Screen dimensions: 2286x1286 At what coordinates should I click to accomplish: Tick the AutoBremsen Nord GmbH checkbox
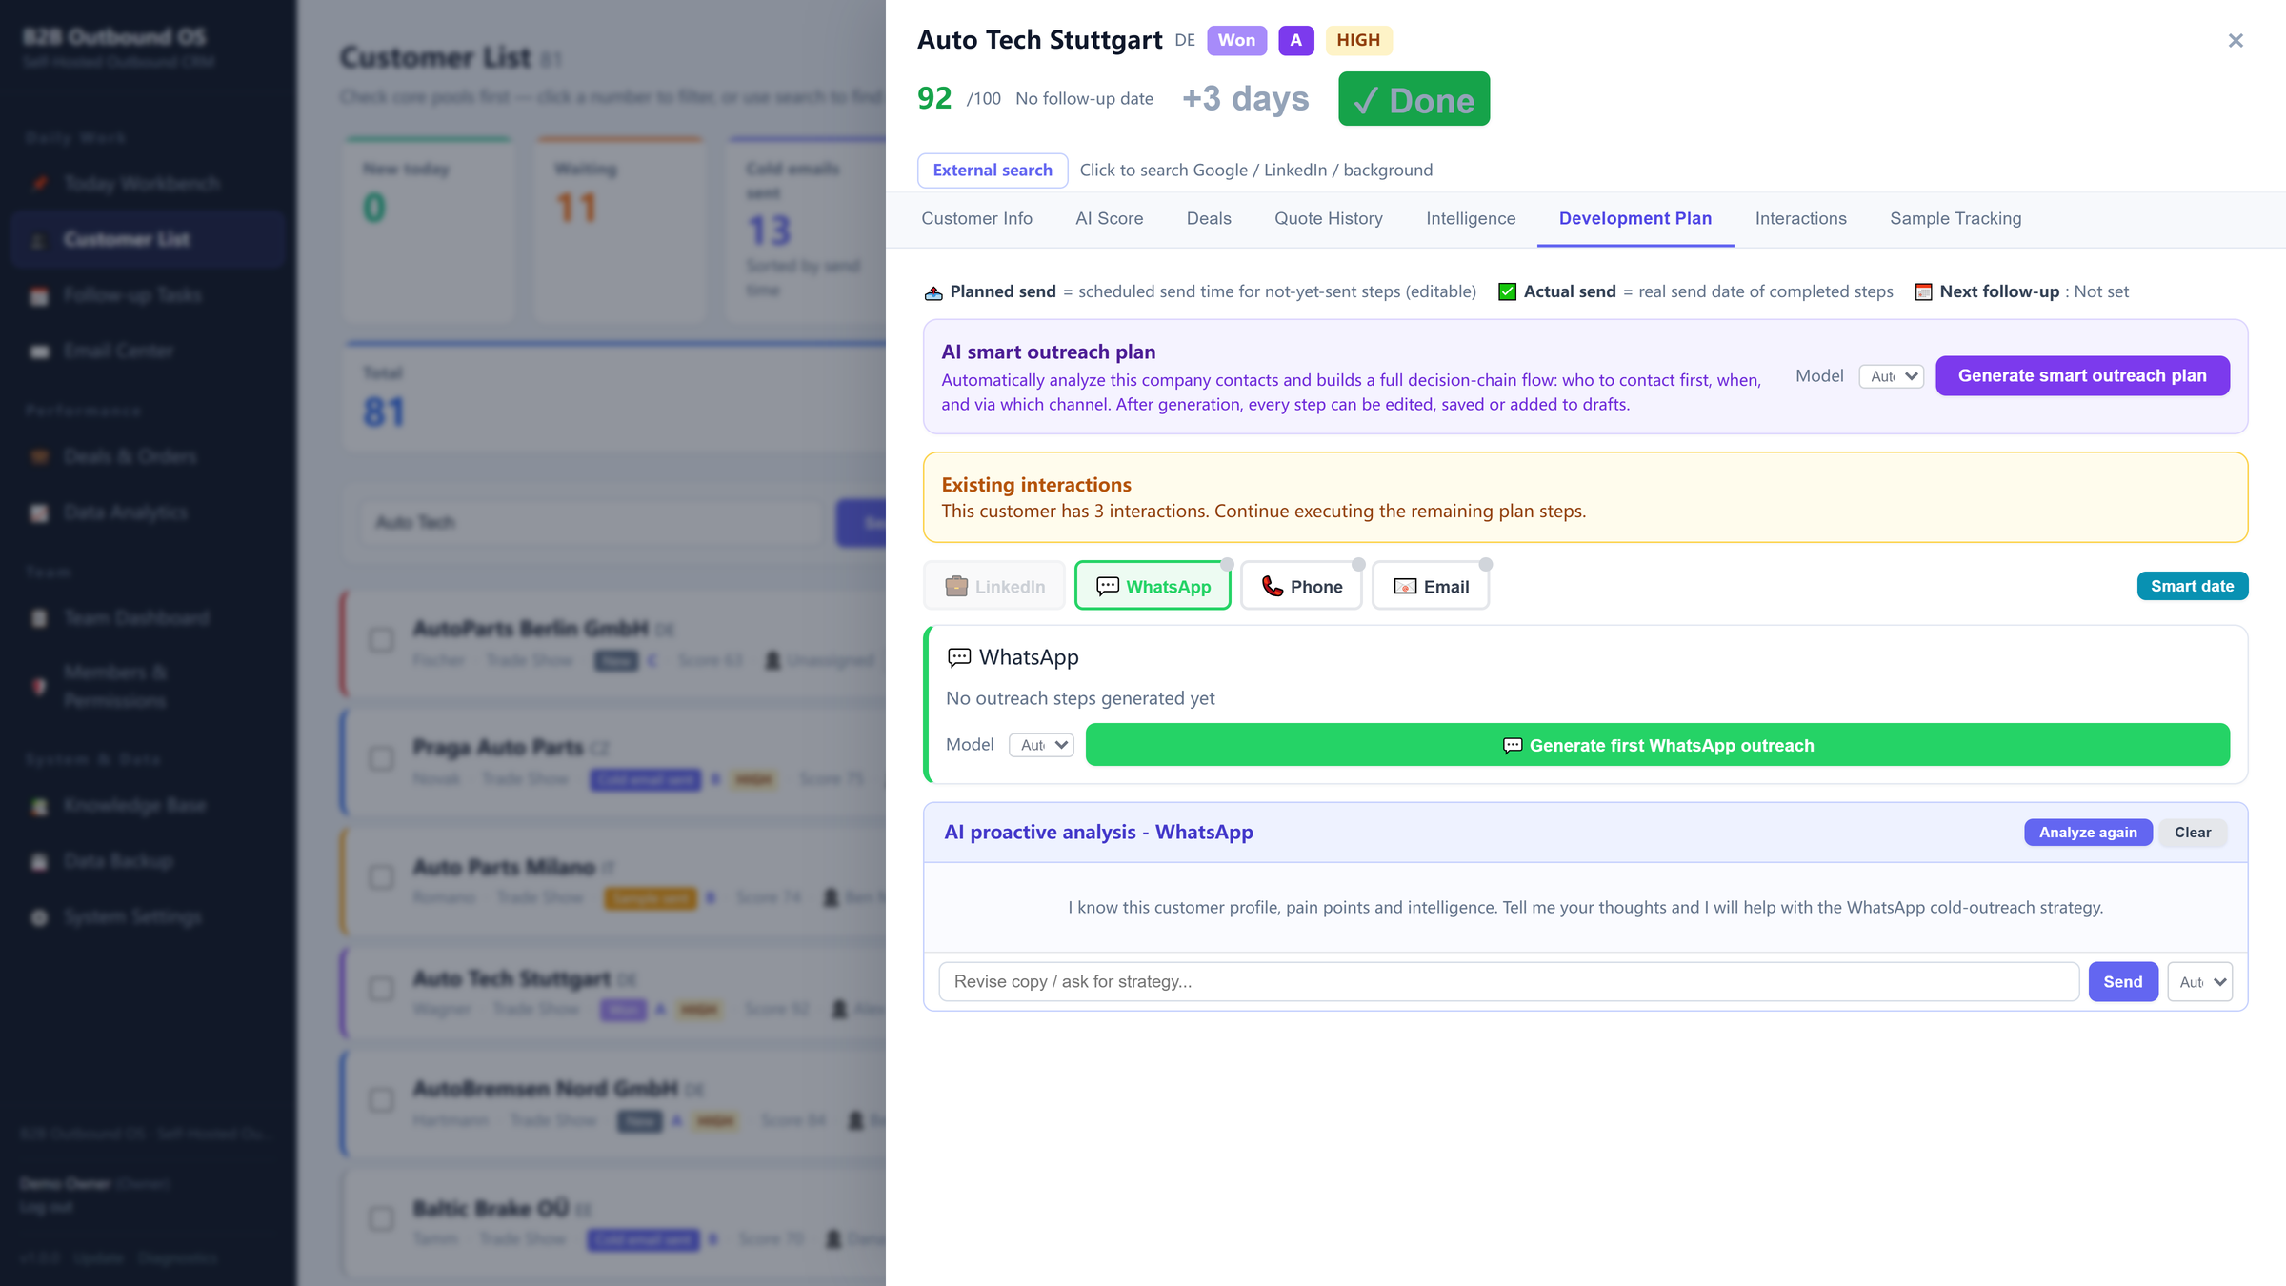point(381,1100)
